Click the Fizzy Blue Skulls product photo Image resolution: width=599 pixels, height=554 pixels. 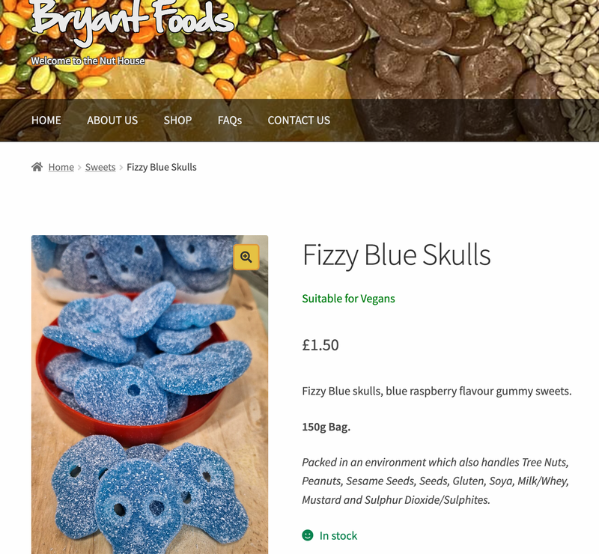click(150, 395)
